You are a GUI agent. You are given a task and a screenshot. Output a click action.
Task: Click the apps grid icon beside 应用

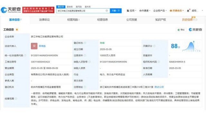coord(128,11)
